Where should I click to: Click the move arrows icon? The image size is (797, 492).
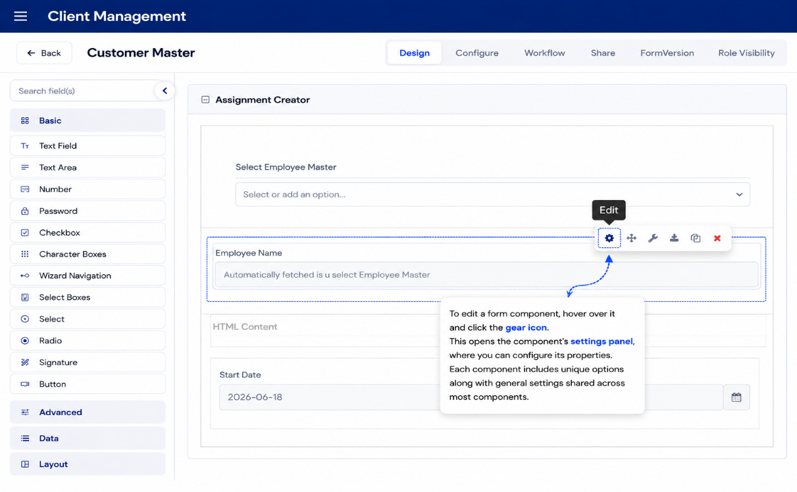[631, 238]
